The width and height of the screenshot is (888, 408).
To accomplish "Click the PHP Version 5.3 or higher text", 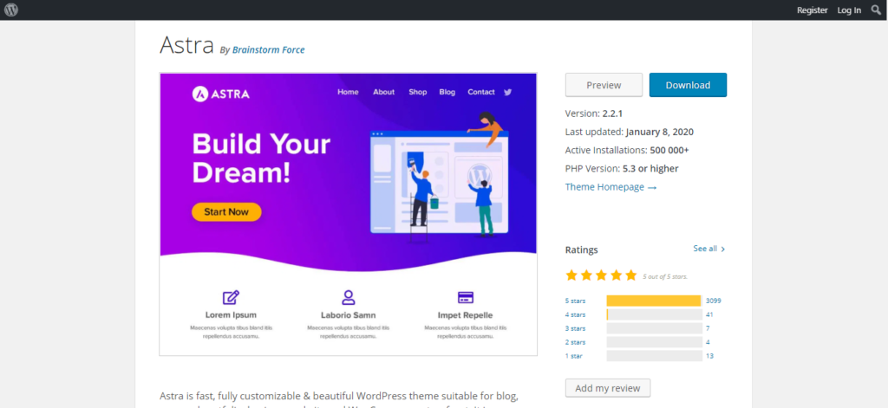I will point(622,169).
